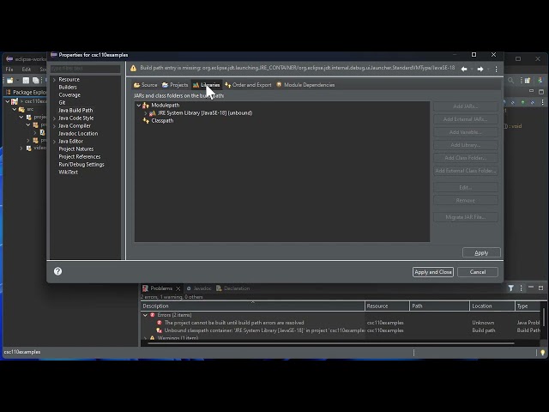549x412 pixels.
Task: Expand the JRE System Library entry
Action: pos(146,113)
